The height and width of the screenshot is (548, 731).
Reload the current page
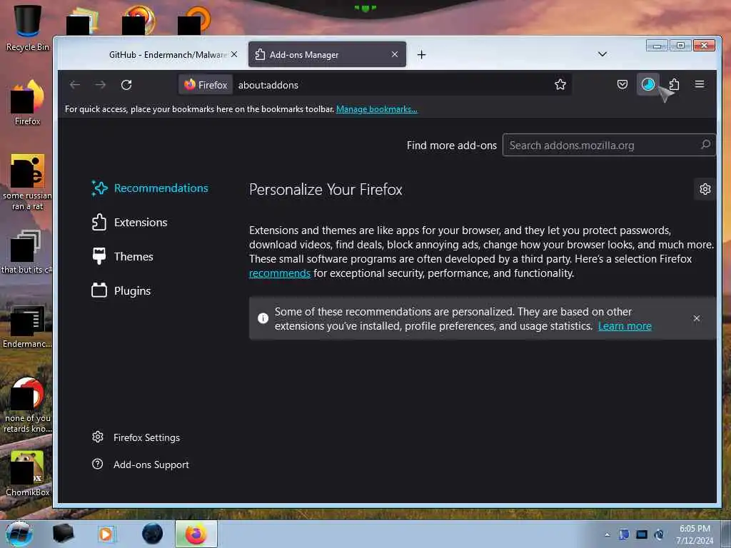(126, 85)
